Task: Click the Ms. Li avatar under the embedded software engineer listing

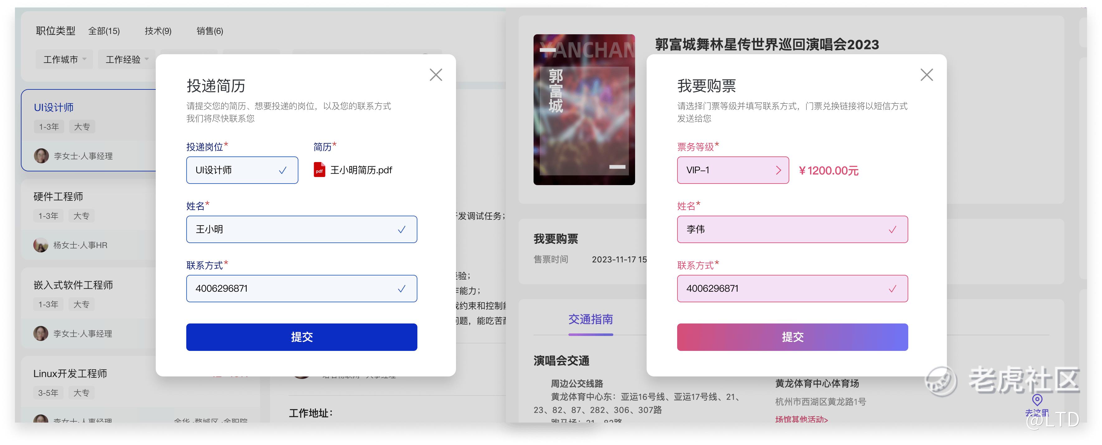Action: (41, 333)
